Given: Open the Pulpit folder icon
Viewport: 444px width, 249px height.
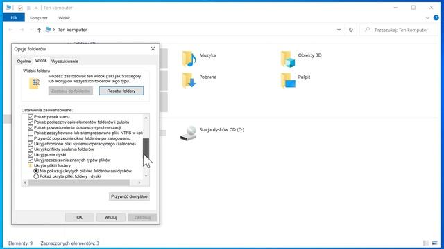Looking at the screenshot, I should click(x=288, y=80).
